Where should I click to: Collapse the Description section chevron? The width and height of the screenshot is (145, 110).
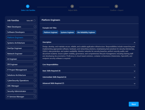[135, 42]
